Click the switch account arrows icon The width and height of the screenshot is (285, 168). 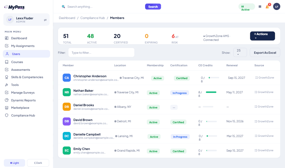45,20
